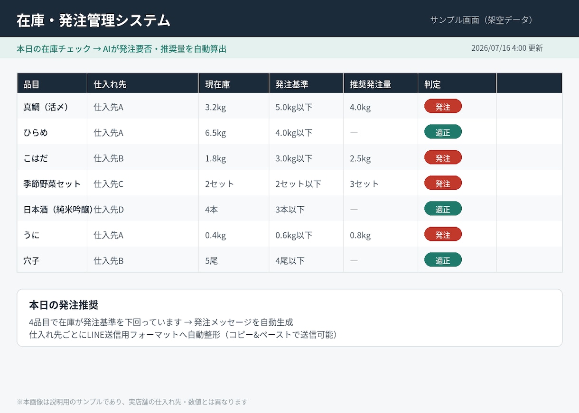
Task: Click the 2026/07/16 4:00 更新 timestamp
Action: [507, 48]
